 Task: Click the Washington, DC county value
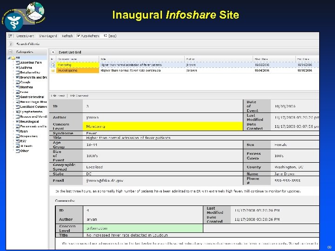coord(289,167)
